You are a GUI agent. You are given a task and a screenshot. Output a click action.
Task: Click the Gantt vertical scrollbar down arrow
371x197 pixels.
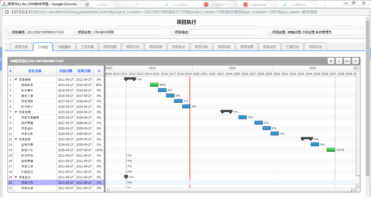click(358, 186)
